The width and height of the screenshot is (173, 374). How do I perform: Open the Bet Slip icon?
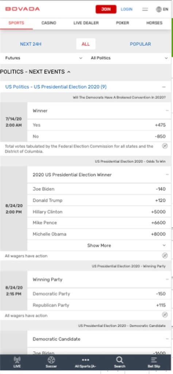tap(154, 360)
